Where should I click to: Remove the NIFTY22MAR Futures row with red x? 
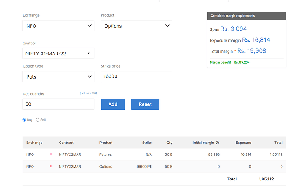(51, 154)
